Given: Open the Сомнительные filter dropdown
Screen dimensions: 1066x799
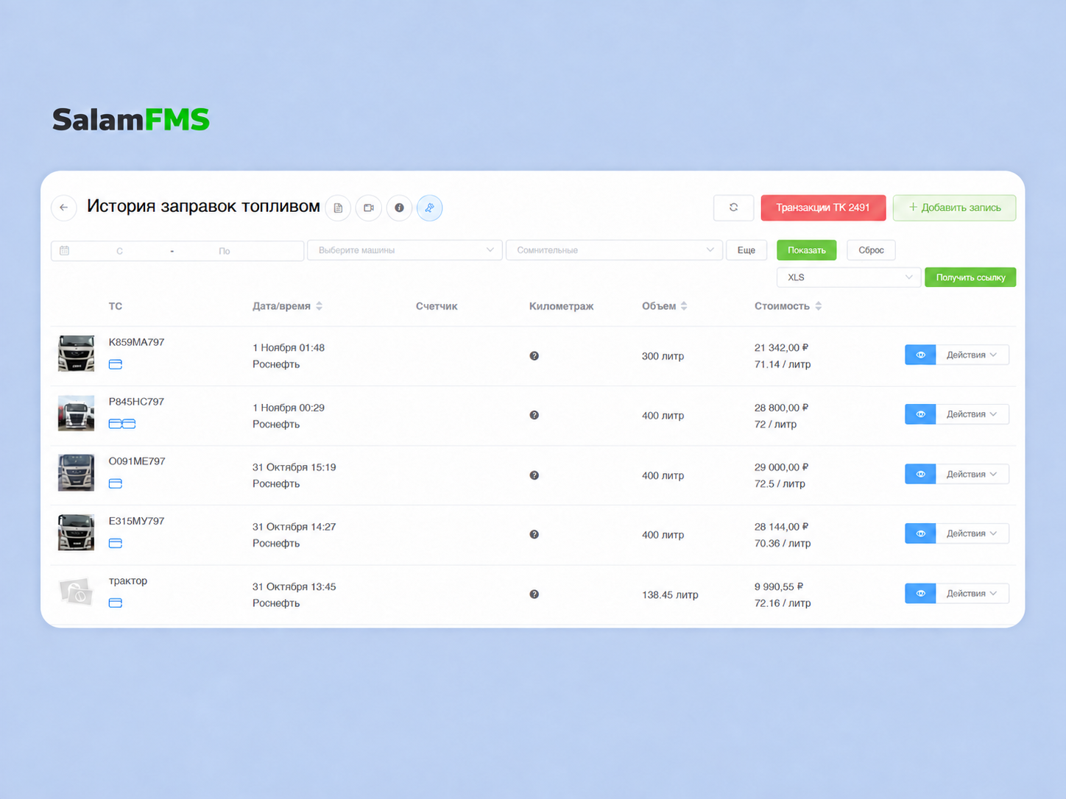Looking at the screenshot, I should (614, 250).
